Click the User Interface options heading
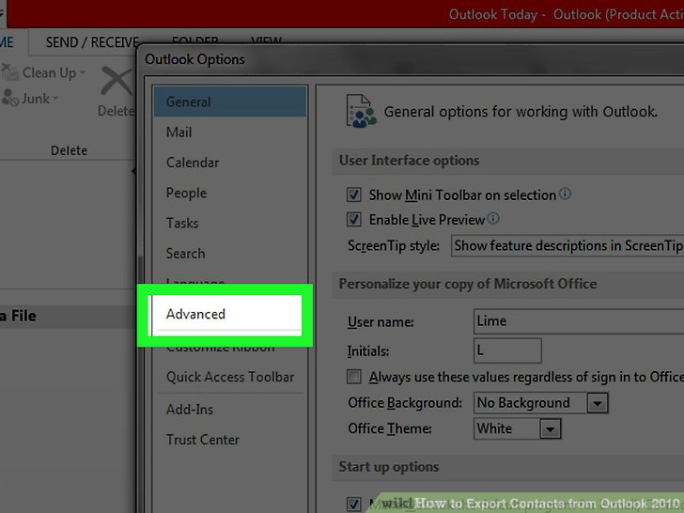684x513 pixels. pyautogui.click(x=410, y=161)
